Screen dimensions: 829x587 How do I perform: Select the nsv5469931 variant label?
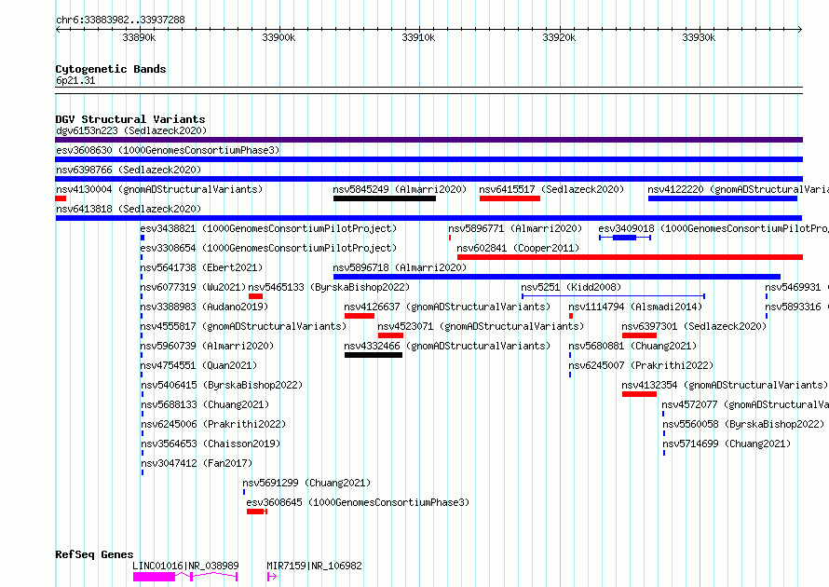click(x=796, y=287)
